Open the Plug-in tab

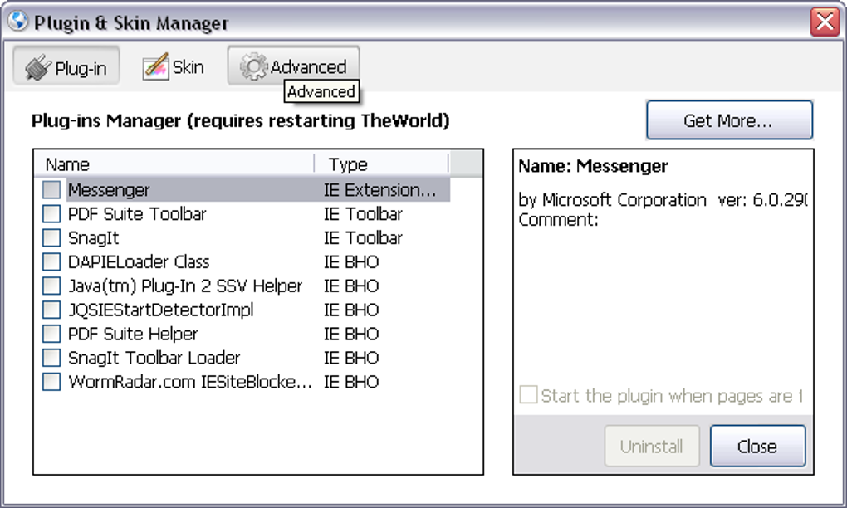pyautogui.click(x=66, y=67)
